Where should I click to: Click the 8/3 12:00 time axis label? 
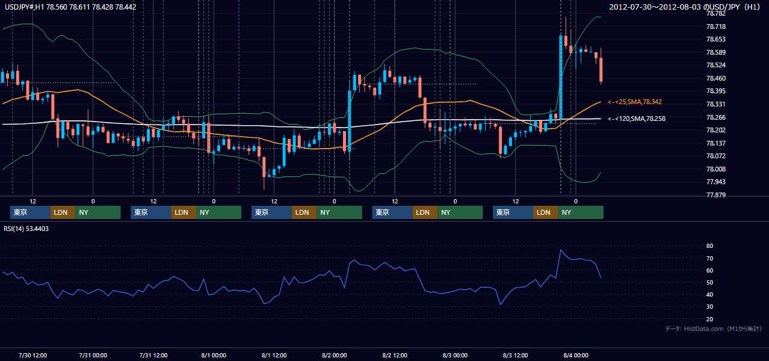click(515, 355)
